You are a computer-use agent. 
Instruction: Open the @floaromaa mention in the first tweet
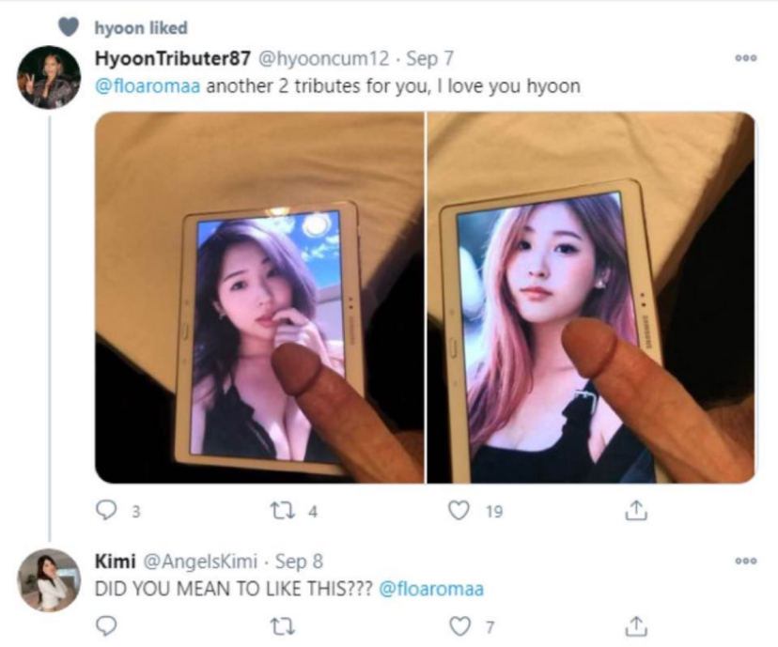148,86
